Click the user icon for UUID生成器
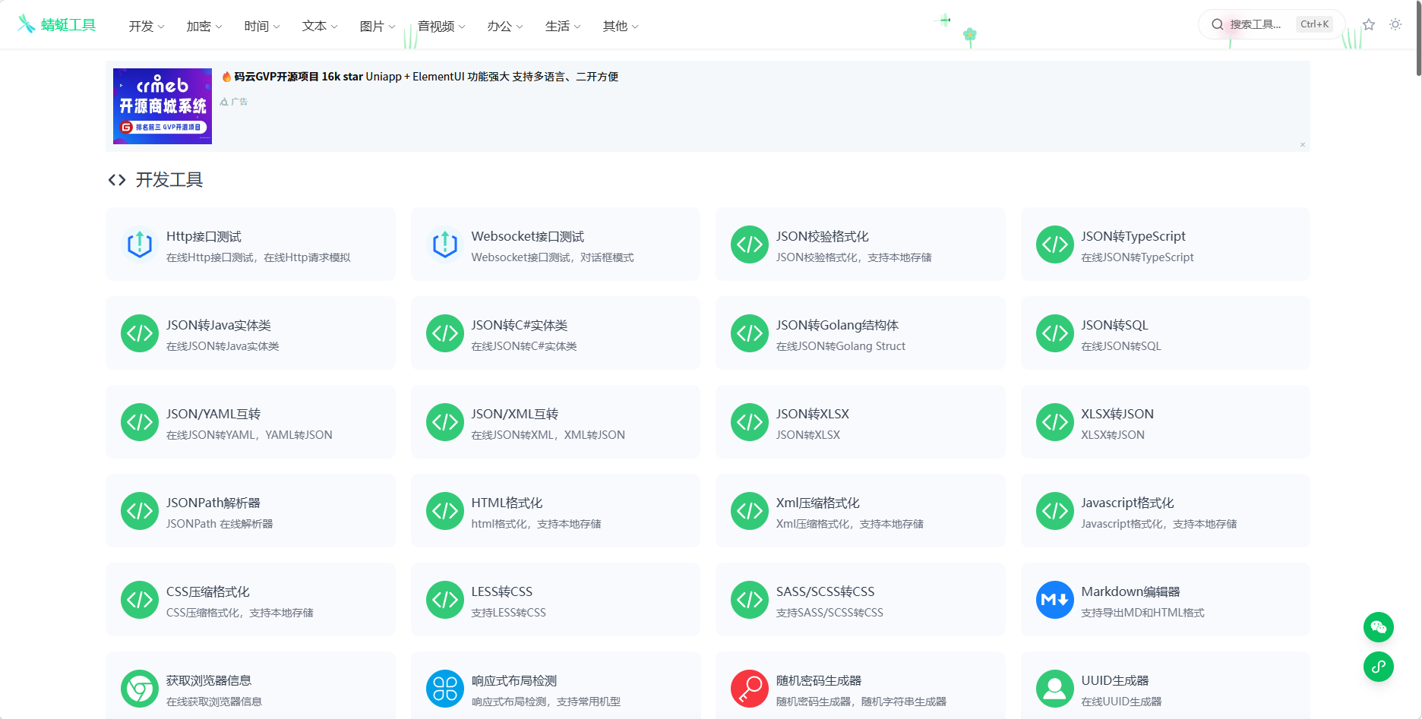The width and height of the screenshot is (1422, 719). pyautogui.click(x=1054, y=689)
